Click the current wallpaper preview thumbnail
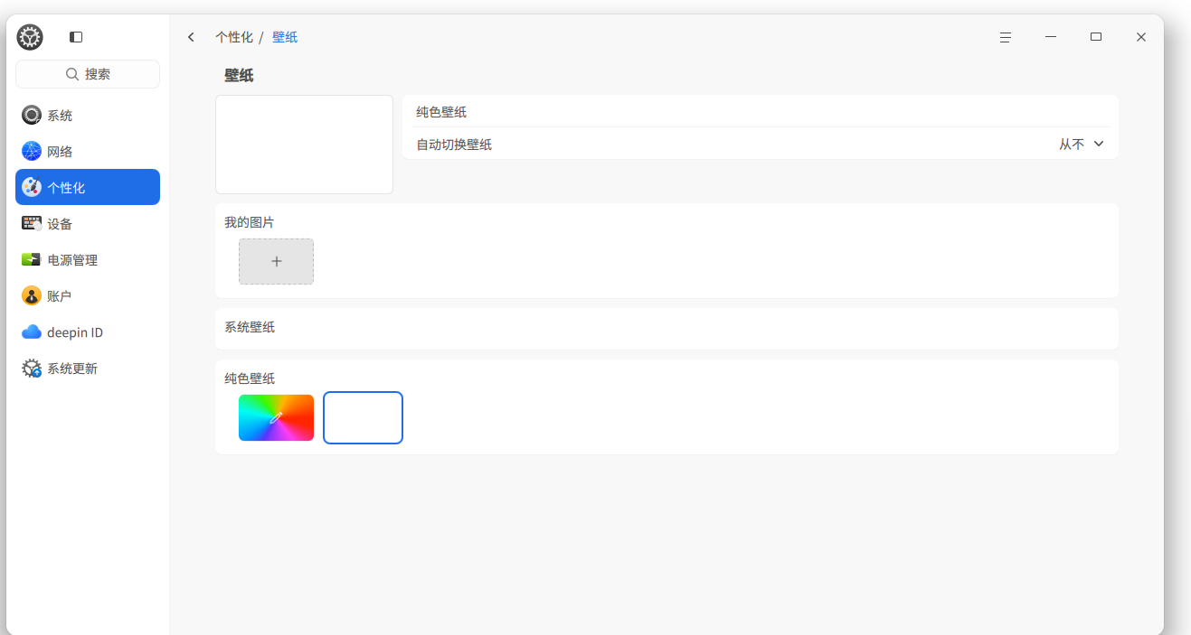Screen dimensions: 1191x635 (304, 145)
